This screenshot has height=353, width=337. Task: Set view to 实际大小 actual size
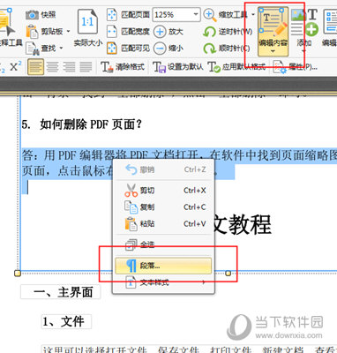pos(87,28)
